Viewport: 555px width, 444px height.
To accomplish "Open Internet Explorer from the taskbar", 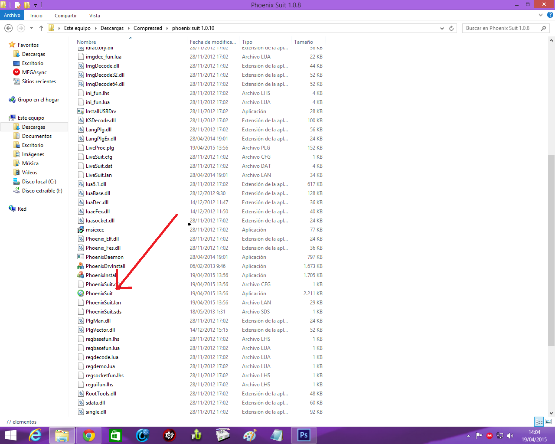I will 35,435.
